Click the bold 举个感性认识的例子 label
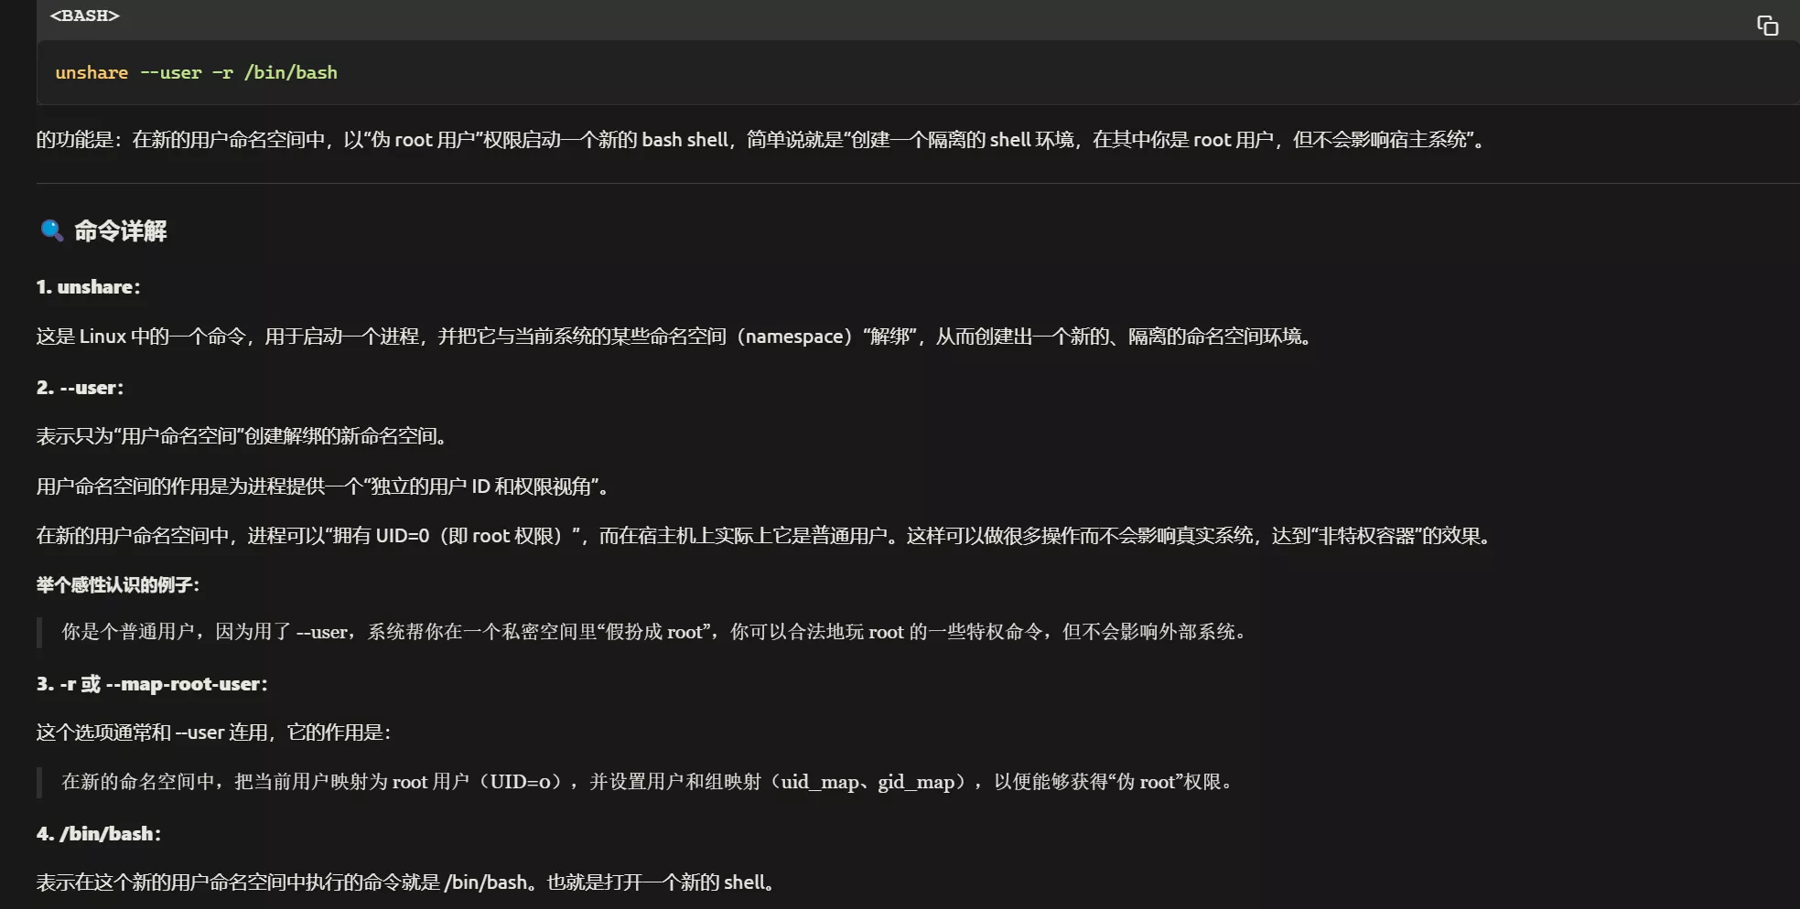 (x=118, y=585)
